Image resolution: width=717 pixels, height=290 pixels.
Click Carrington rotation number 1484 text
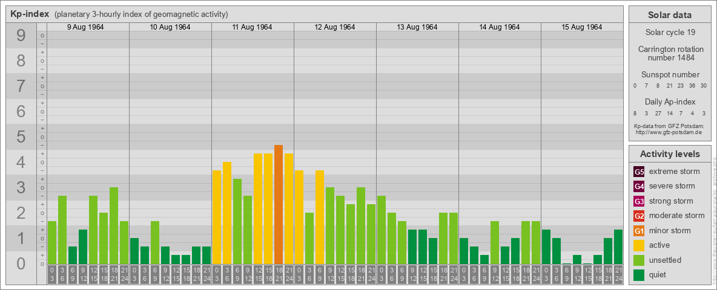tap(671, 53)
